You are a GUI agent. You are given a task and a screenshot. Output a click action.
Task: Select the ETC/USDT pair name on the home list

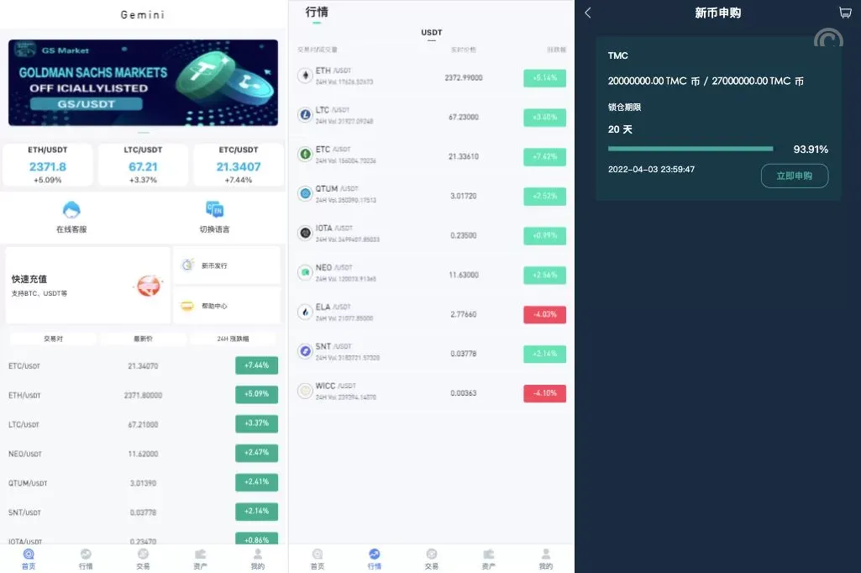click(x=24, y=365)
